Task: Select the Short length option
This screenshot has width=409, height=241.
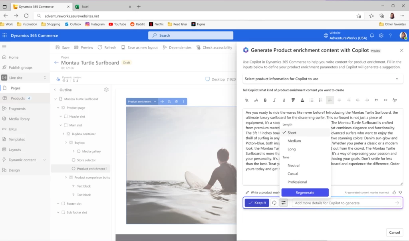Action: coord(293,132)
